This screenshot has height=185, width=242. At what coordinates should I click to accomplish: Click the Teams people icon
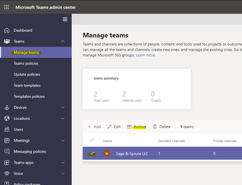(7, 41)
